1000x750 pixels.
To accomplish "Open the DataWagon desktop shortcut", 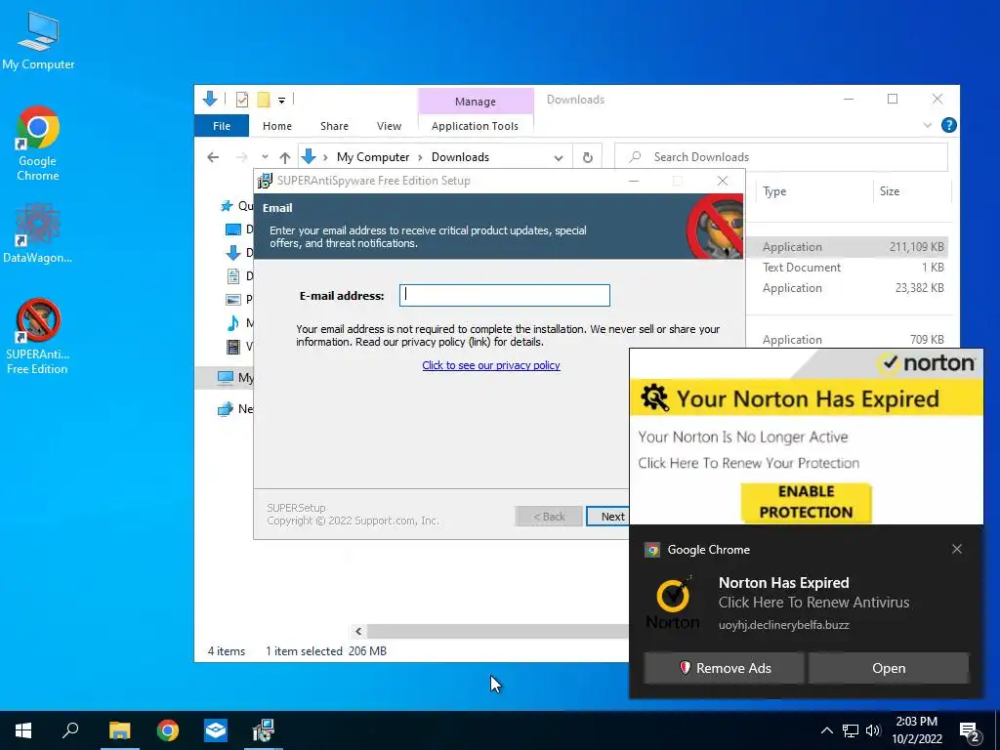I will pyautogui.click(x=38, y=232).
